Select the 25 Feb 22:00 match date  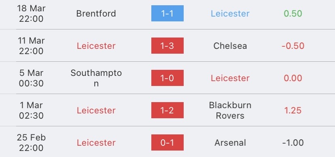tap(31, 143)
